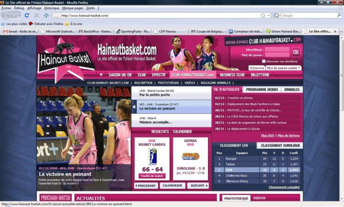The image size is (344, 207).
Task: Switch to the SportingPulse tab
Action: click(x=133, y=32)
